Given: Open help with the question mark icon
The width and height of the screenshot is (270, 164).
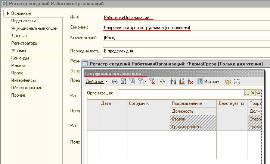Looking at the screenshot, I should point(228,81).
